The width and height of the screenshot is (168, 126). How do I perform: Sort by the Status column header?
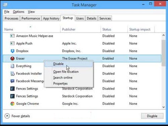coord(114,29)
